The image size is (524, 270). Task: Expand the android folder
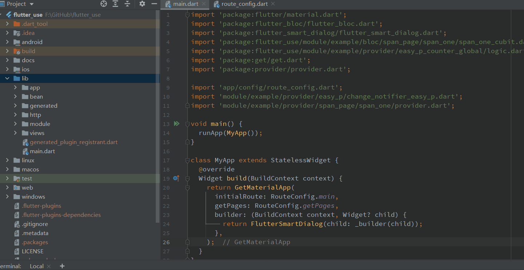[x=7, y=42]
